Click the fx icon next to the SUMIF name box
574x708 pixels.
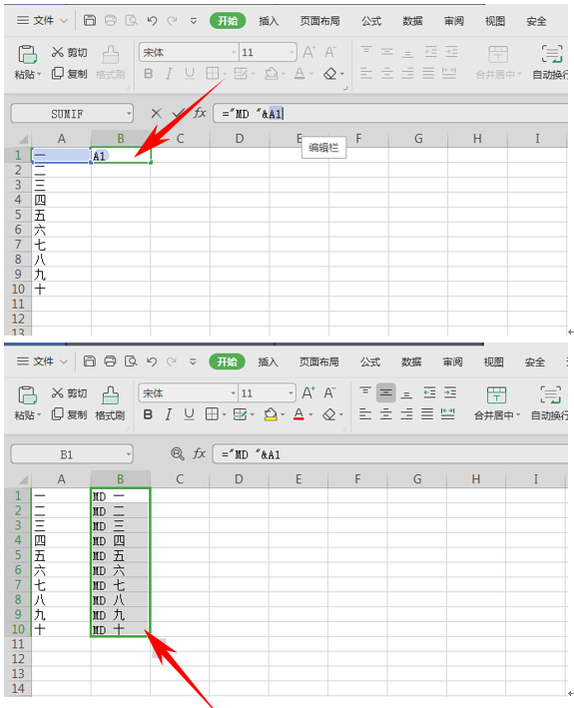(200, 113)
